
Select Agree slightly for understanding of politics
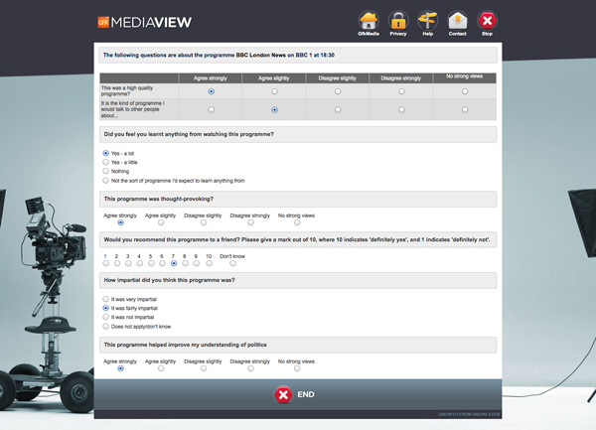pos(161,368)
